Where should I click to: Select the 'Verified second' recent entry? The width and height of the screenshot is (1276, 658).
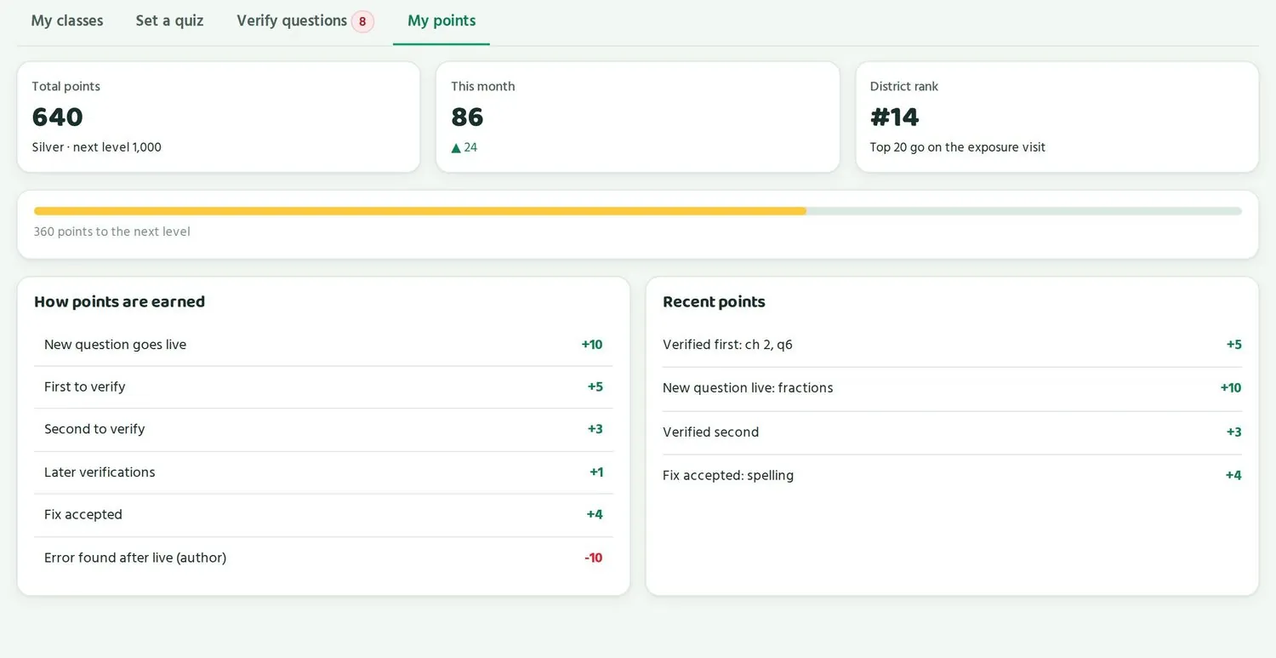click(x=952, y=432)
